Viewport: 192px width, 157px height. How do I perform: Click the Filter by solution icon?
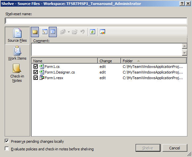(102, 32)
